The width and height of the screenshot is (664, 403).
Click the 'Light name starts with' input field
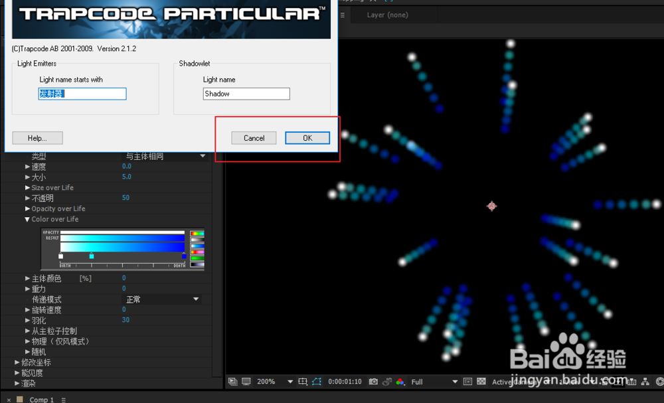click(x=82, y=94)
